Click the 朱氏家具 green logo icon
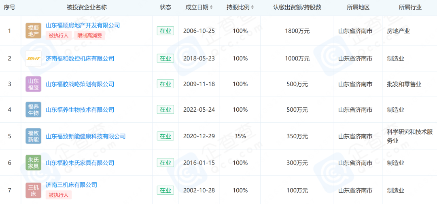This screenshot has width=437, height=204. (34, 162)
